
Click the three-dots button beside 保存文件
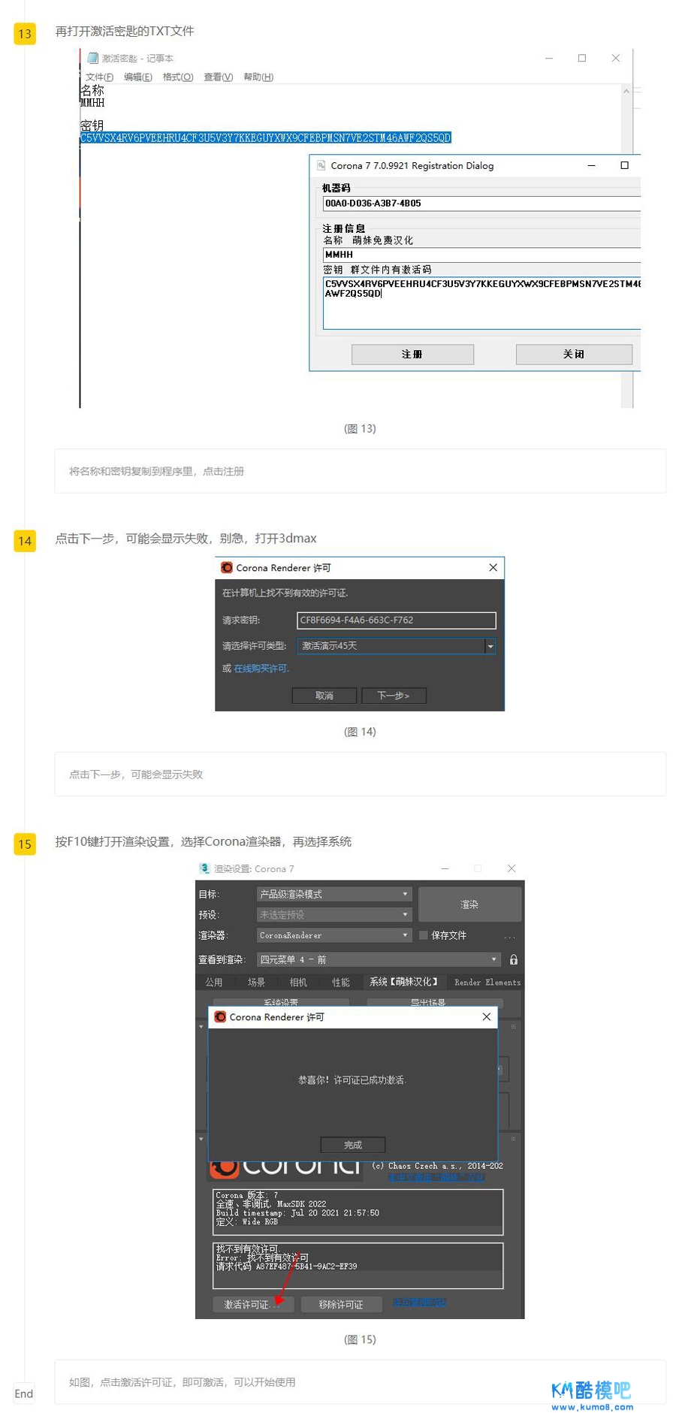tap(510, 936)
